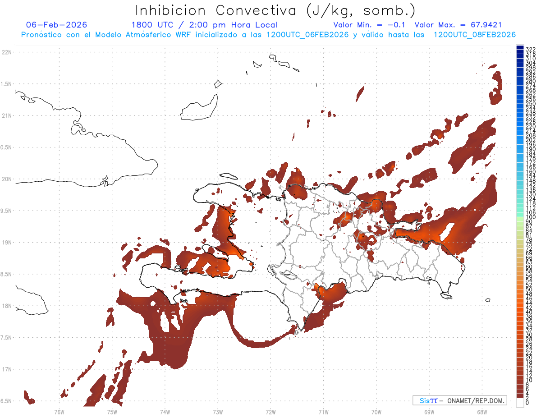
Task: Click '1800 UTC / 2:00 pm Hora Local'
Action: [204, 25]
